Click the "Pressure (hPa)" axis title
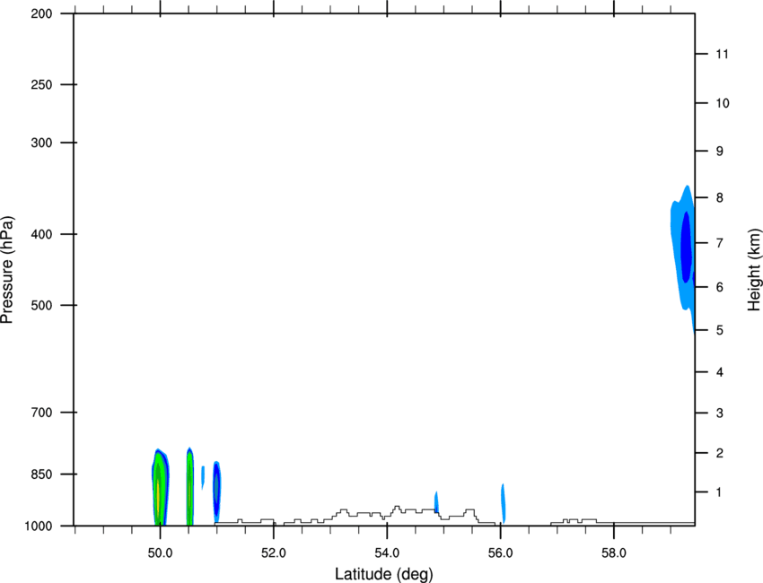The height and width of the screenshot is (583, 763). [7, 269]
